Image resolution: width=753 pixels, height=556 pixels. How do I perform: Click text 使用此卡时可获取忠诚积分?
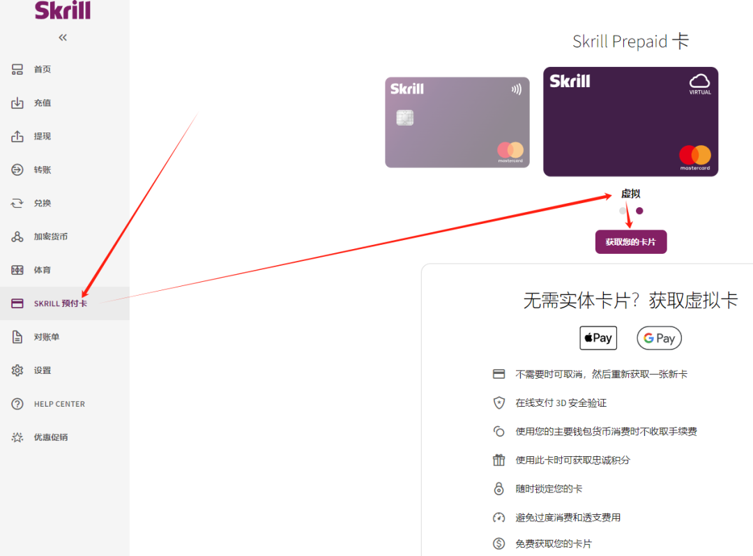[572, 460]
